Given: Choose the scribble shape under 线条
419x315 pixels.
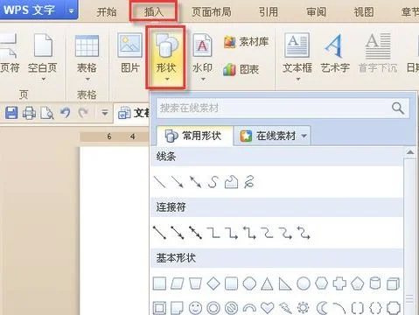Looking at the screenshot, I should pos(249,182).
